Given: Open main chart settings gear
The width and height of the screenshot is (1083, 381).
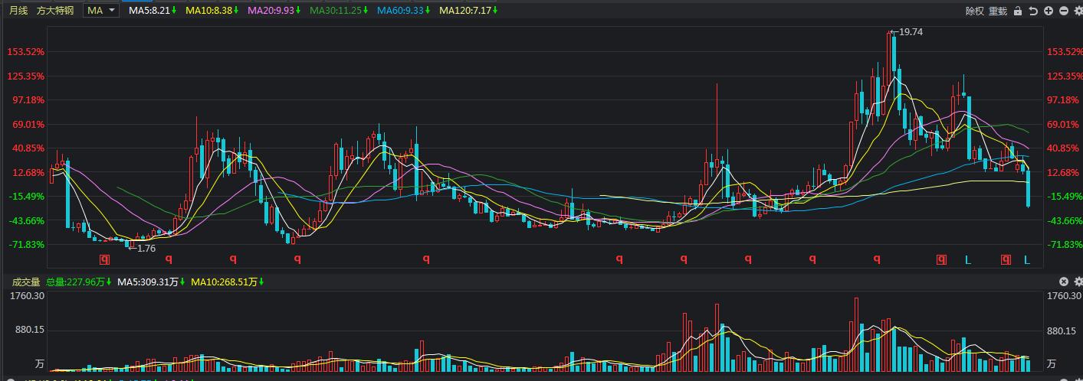Looking at the screenshot, I should pos(1078,11).
